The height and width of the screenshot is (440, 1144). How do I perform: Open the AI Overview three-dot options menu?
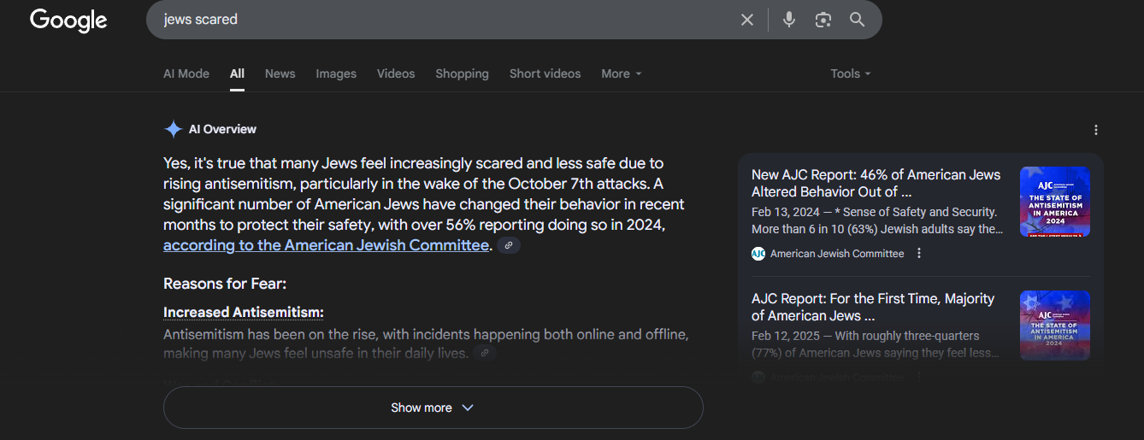(x=1096, y=130)
